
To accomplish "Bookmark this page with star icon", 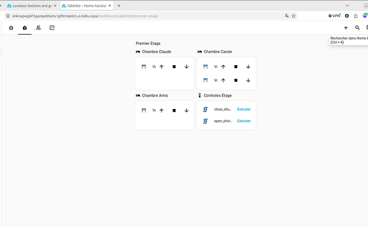I will tap(294, 16).
